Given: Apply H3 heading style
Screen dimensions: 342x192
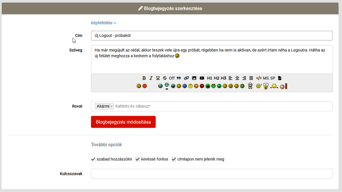Looking at the screenshot, I should 224,78.
